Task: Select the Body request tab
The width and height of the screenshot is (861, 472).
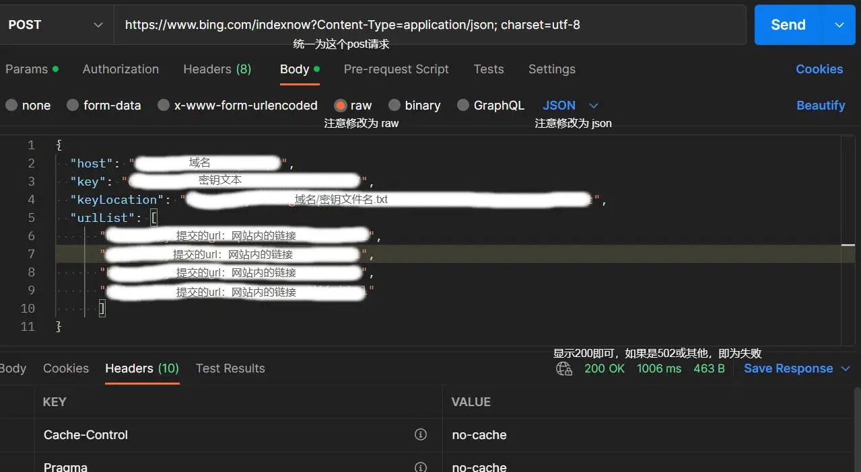Action: [300, 69]
